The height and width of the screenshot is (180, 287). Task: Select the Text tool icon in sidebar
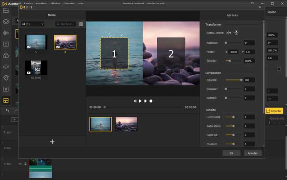6,44
